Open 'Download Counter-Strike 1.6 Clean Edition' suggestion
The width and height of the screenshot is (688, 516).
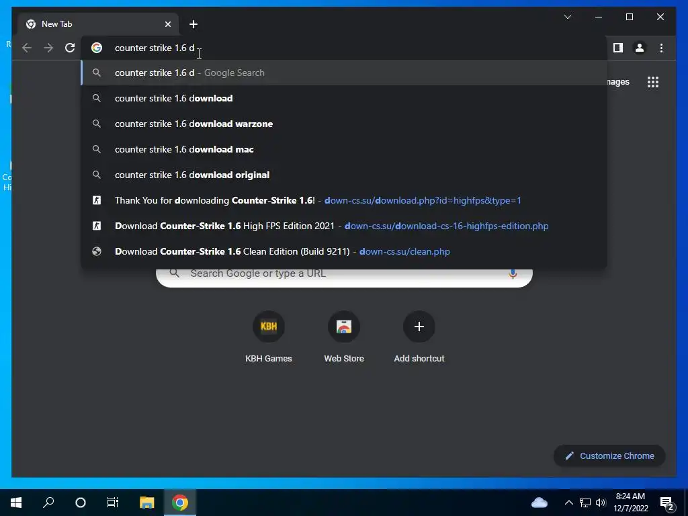point(344,251)
